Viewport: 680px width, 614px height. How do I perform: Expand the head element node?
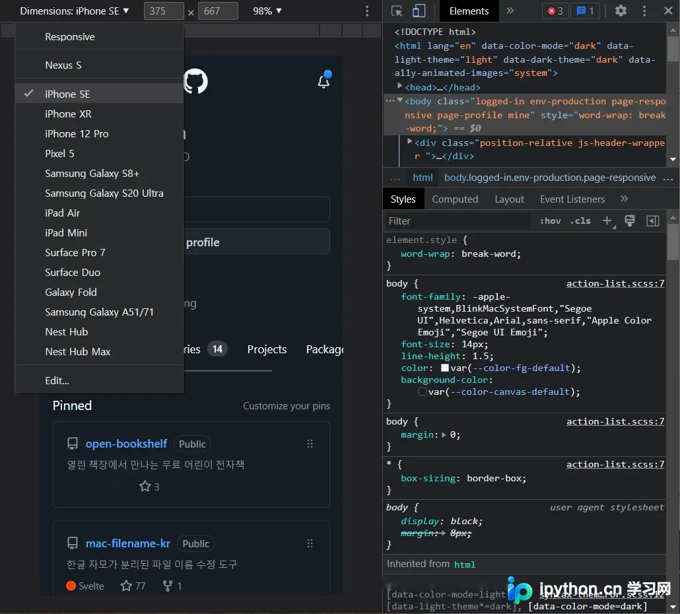point(399,86)
